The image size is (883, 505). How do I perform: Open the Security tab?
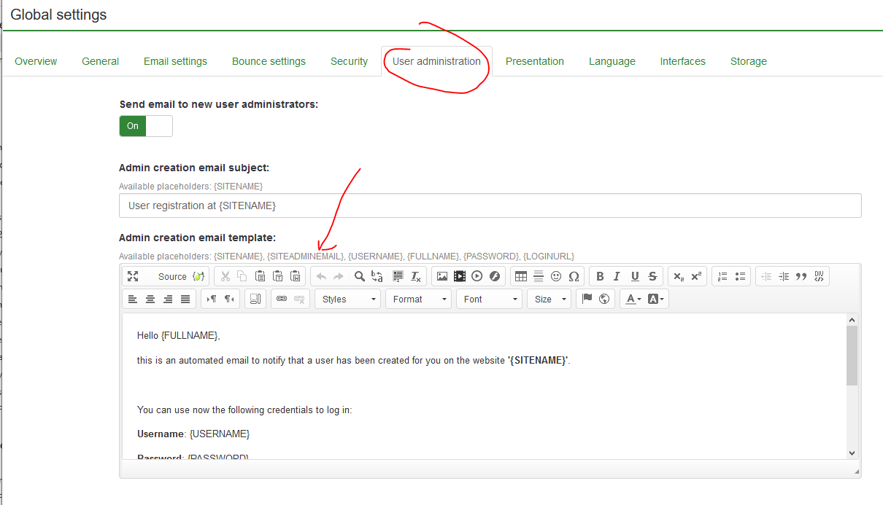coord(349,61)
